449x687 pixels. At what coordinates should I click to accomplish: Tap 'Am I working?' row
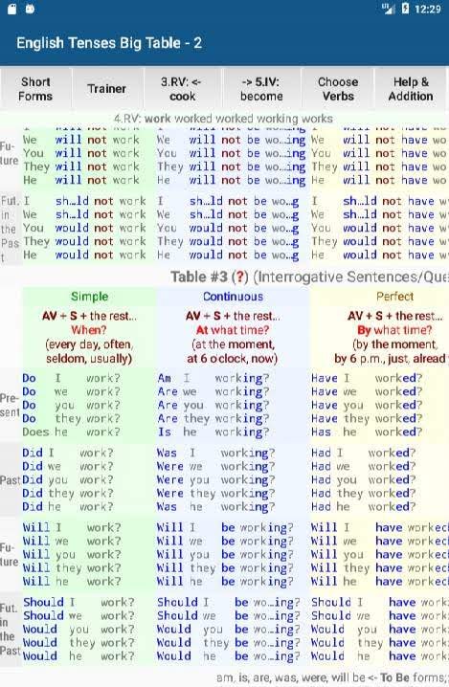(213, 378)
